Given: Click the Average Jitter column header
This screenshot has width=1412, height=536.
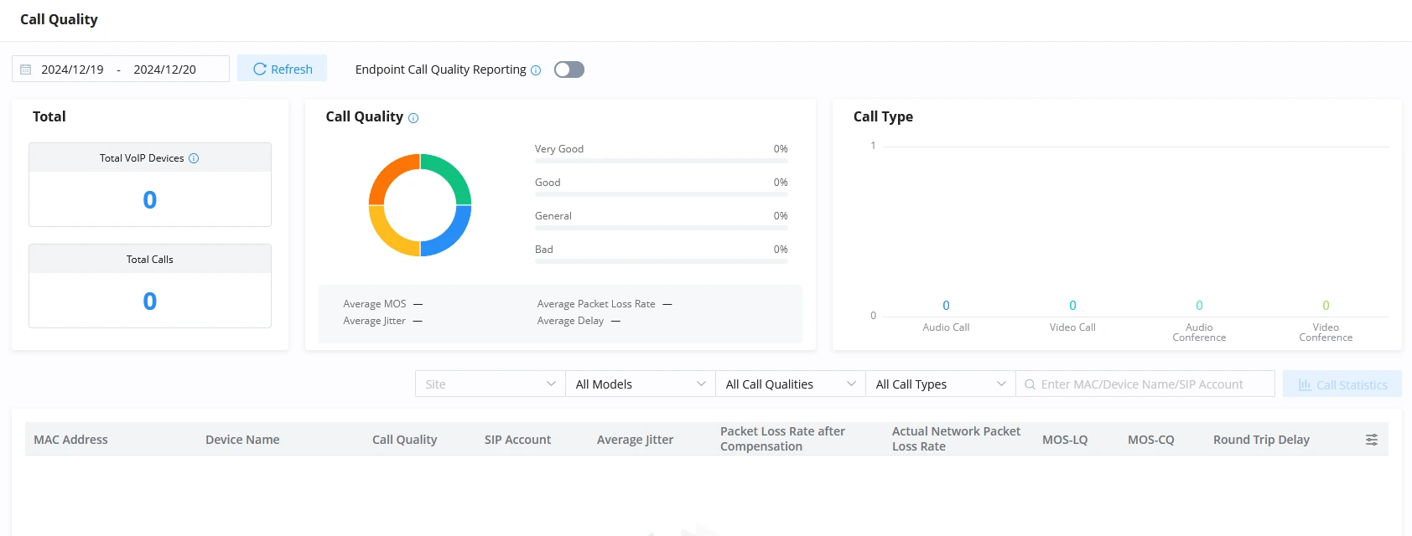Looking at the screenshot, I should pyautogui.click(x=635, y=440).
